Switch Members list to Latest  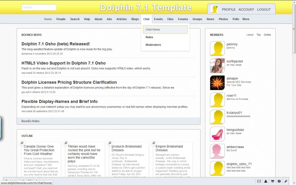pyautogui.click(x=250, y=35)
